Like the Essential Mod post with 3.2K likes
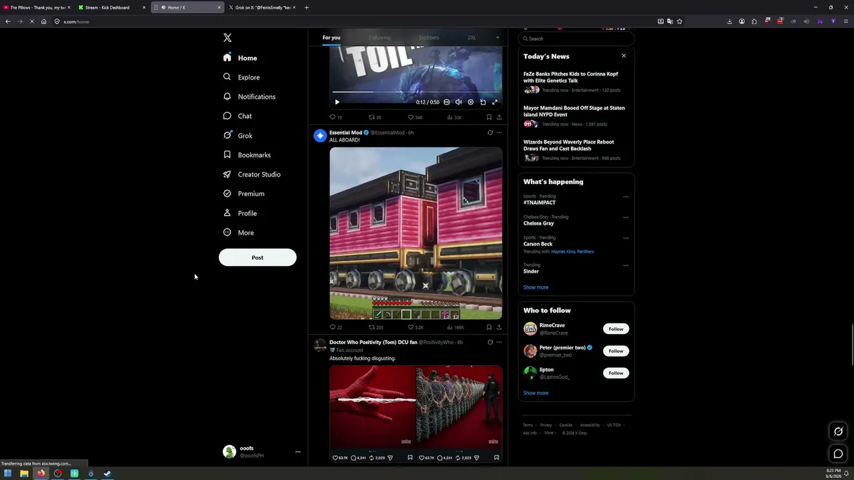The width and height of the screenshot is (854, 480). pyautogui.click(x=415, y=327)
